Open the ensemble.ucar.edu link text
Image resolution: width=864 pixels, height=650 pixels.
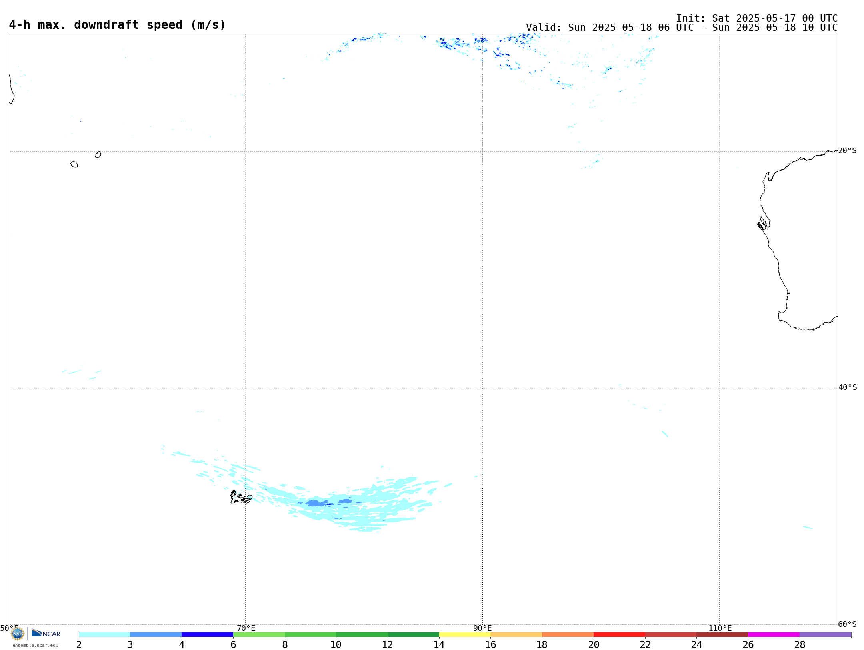pyautogui.click(x=36, y=645)
